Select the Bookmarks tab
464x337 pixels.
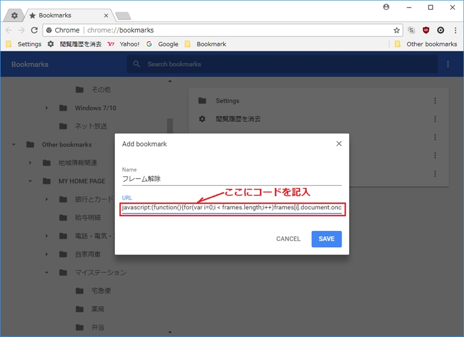click(67, 15)
